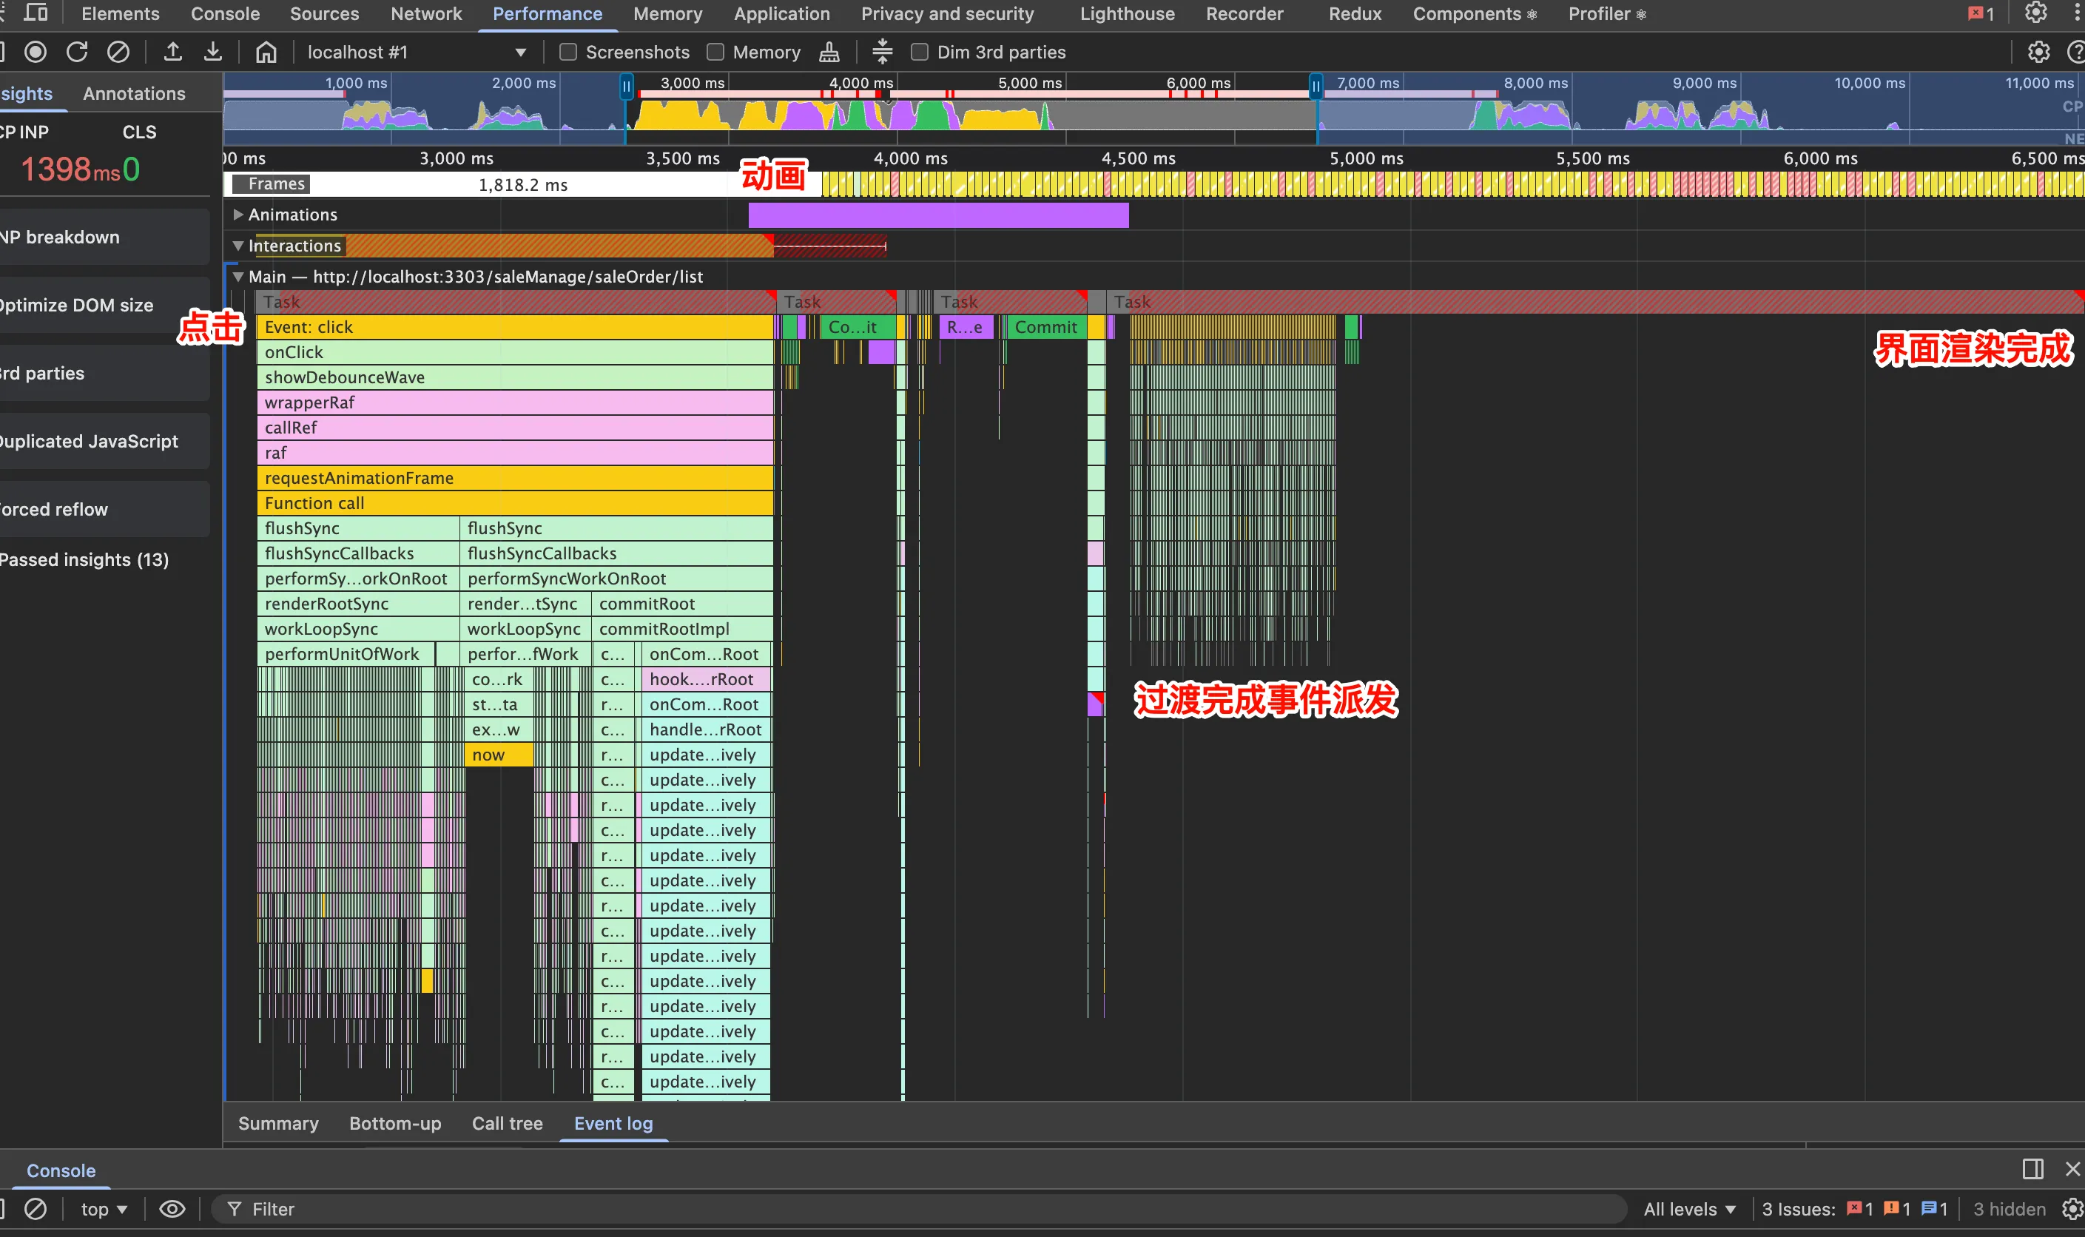Image resolution: width=2085 pixels, height=1237 pixels.
Task: Click the reload and record icon
Action: tap(77, 53)
